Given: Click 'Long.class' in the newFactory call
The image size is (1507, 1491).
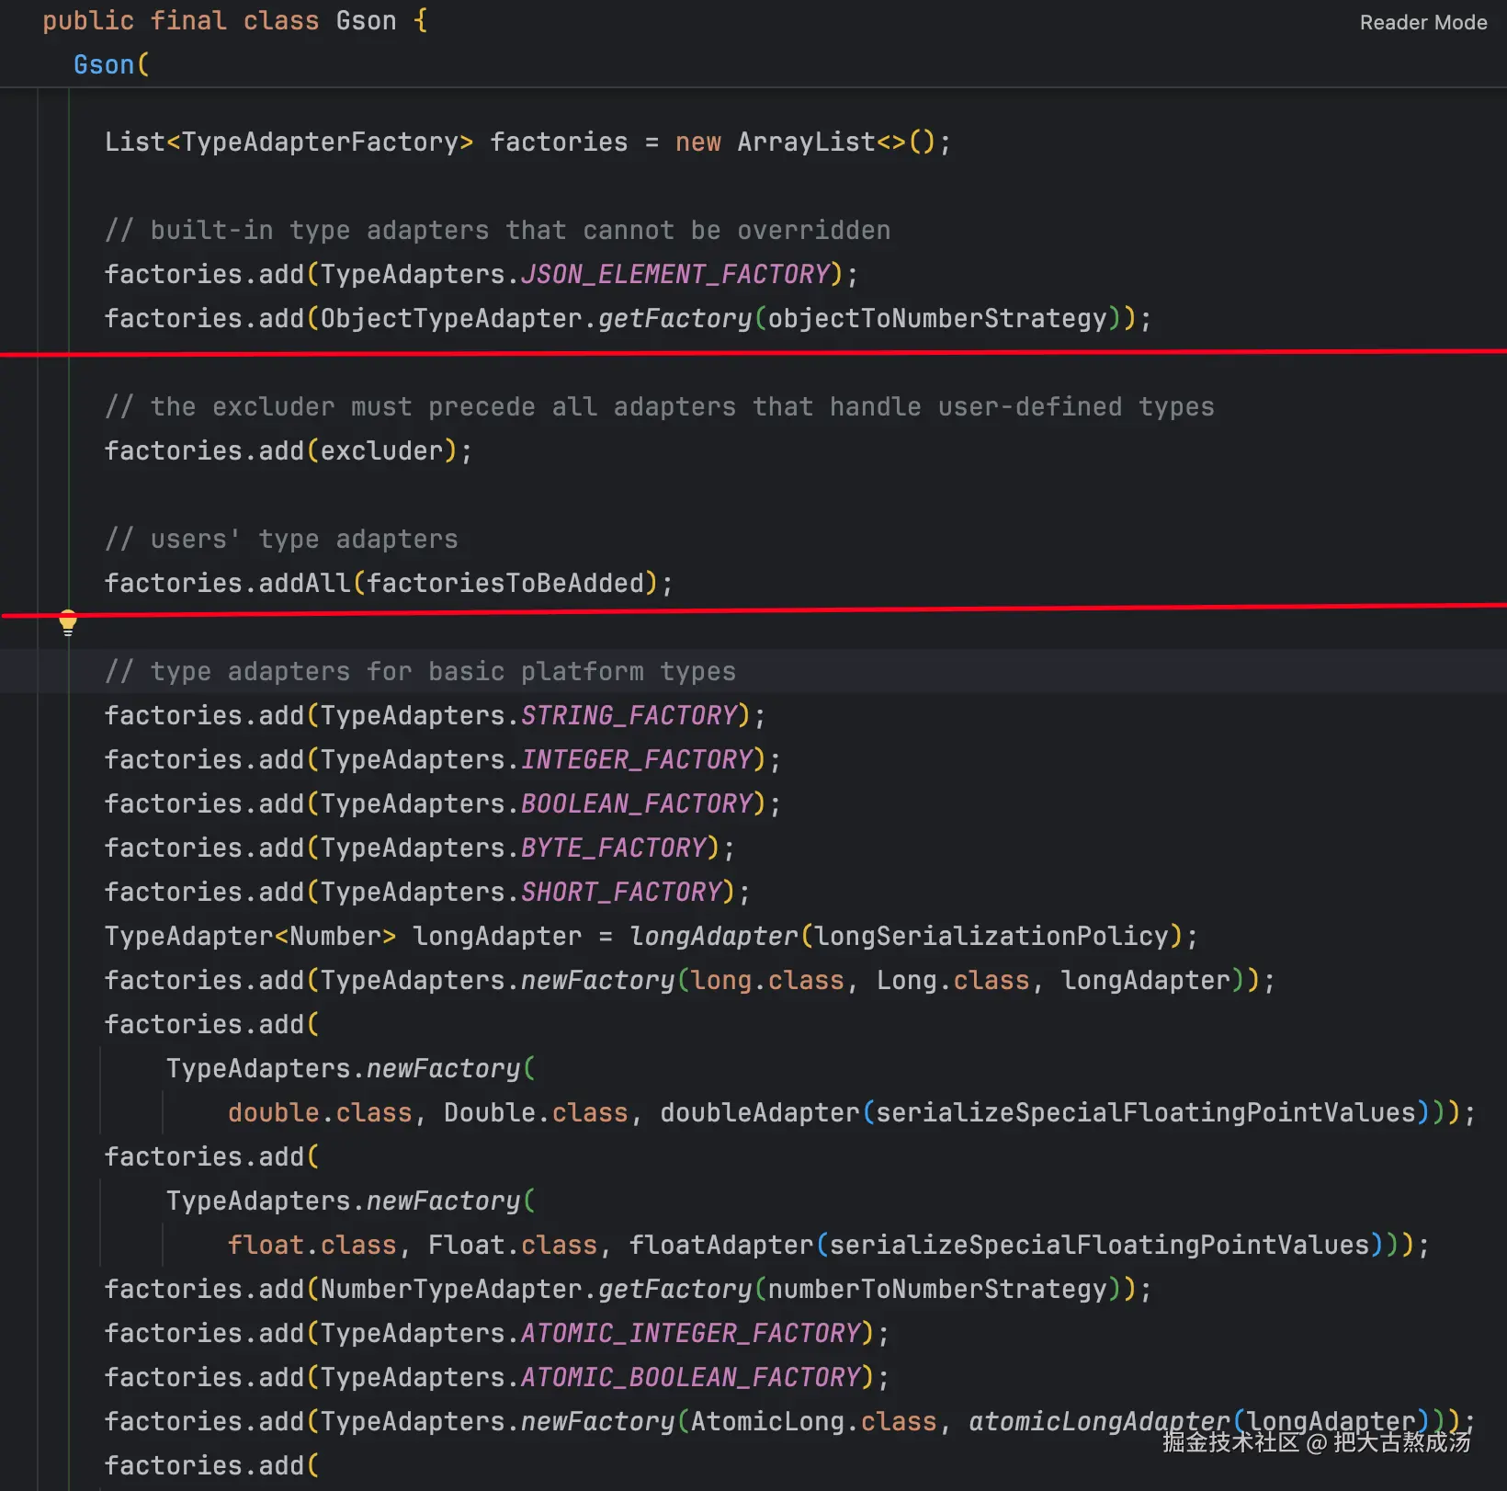Looking at the screenshot, I should [x=952, y=981].
